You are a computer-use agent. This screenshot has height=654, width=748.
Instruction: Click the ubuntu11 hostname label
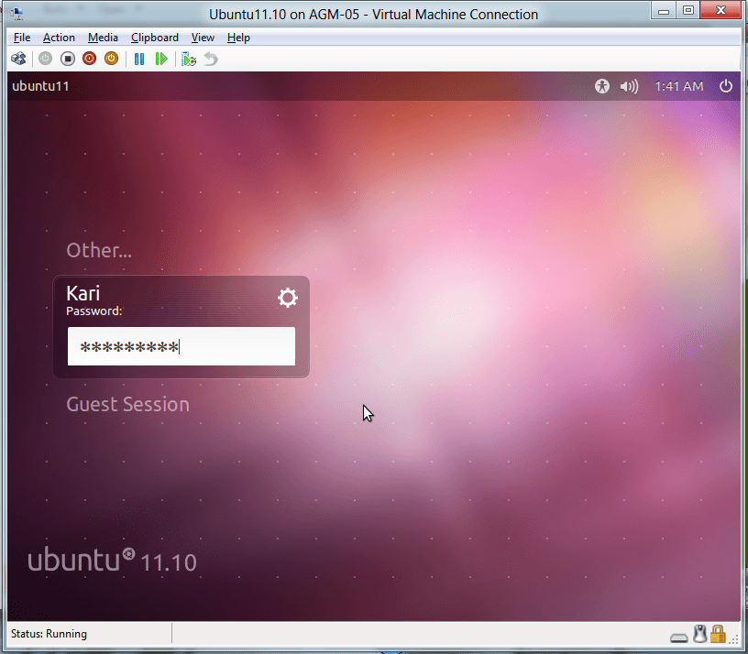pos(40,86)
